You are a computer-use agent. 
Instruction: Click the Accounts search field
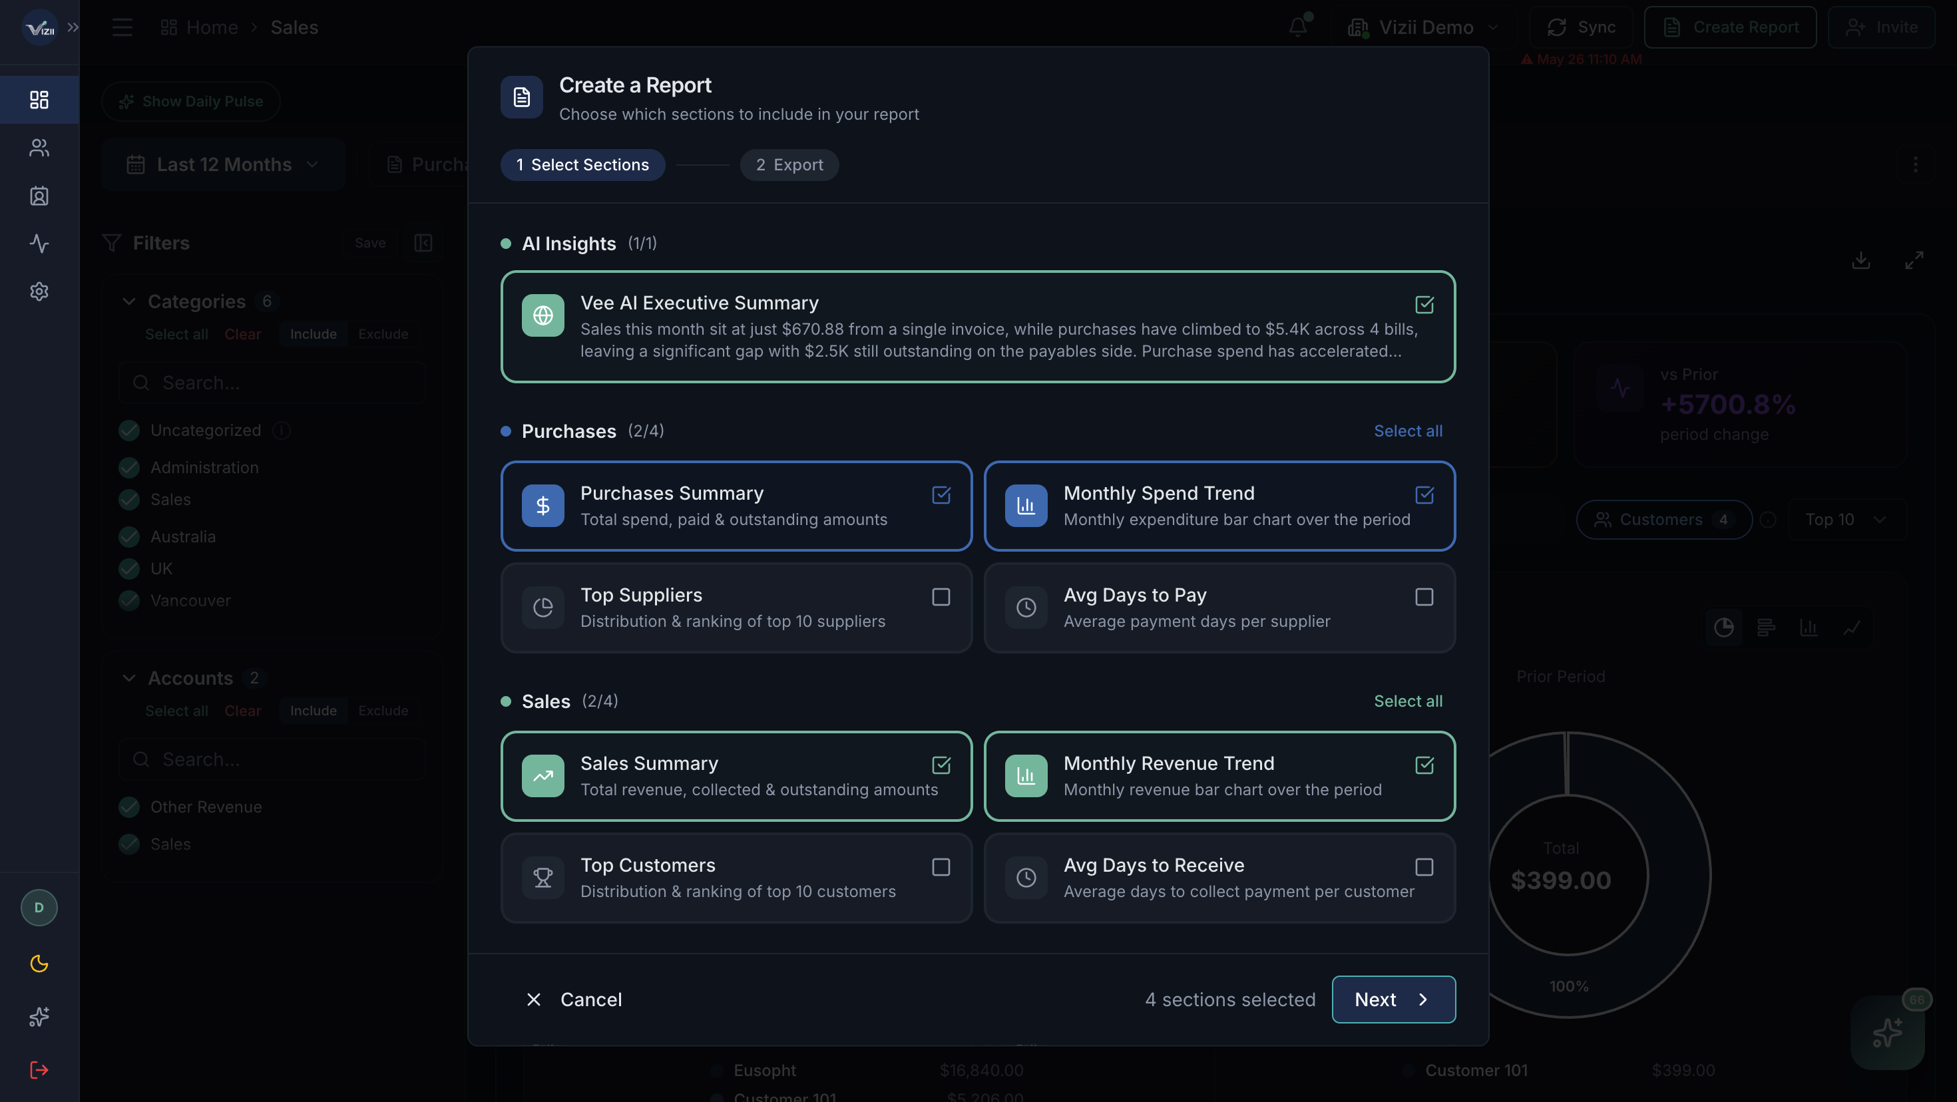tap(272, 759)
